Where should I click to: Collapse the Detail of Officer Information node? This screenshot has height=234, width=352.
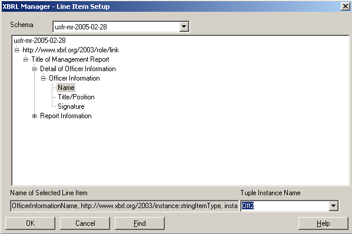pyautogui.click(x=34, y=69)
